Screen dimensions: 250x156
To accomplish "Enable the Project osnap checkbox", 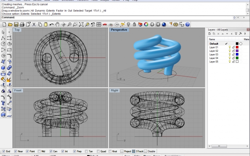I will click(x=122, y=151).
